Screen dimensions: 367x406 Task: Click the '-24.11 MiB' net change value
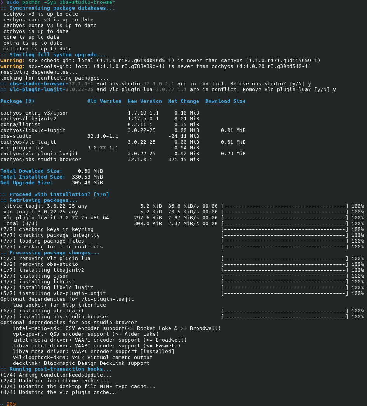[x=184, y=136]
